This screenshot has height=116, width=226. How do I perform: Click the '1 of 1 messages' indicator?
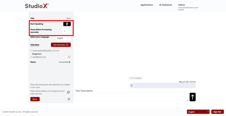[x=136, y=78]
